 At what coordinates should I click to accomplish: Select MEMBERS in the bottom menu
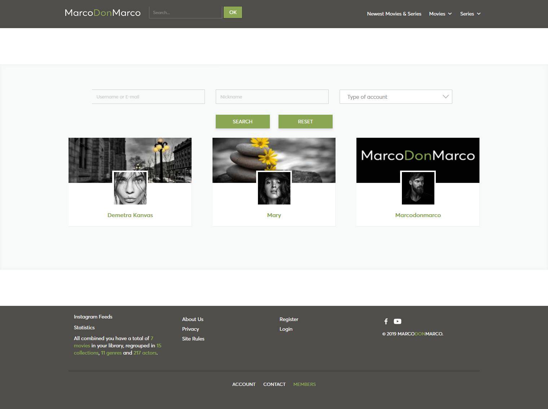click(304, 384)
